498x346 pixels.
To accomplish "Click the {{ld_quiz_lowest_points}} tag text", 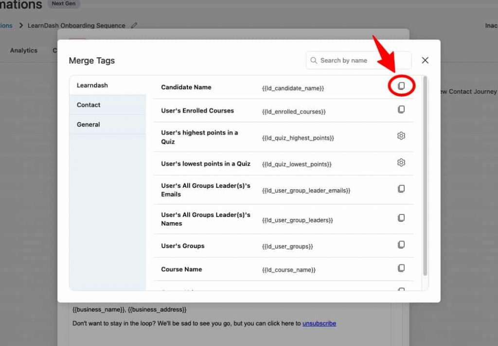I will pos(297,164).
